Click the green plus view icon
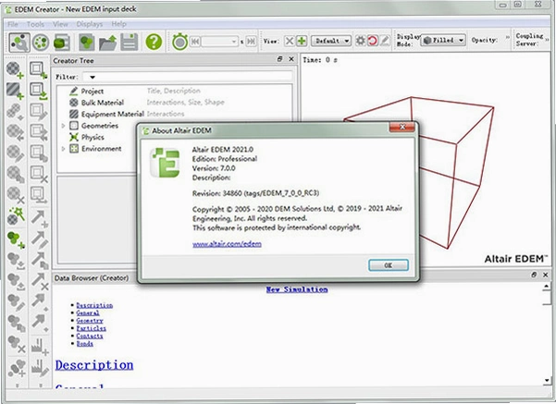The width and height of the screenshot is (556, 404). point(302,41)
